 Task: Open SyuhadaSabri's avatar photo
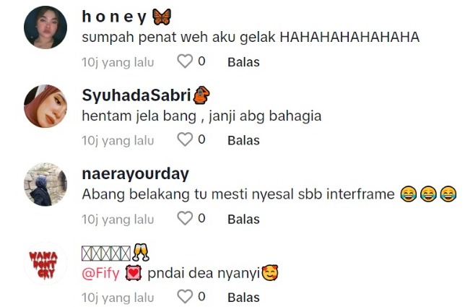45,106
